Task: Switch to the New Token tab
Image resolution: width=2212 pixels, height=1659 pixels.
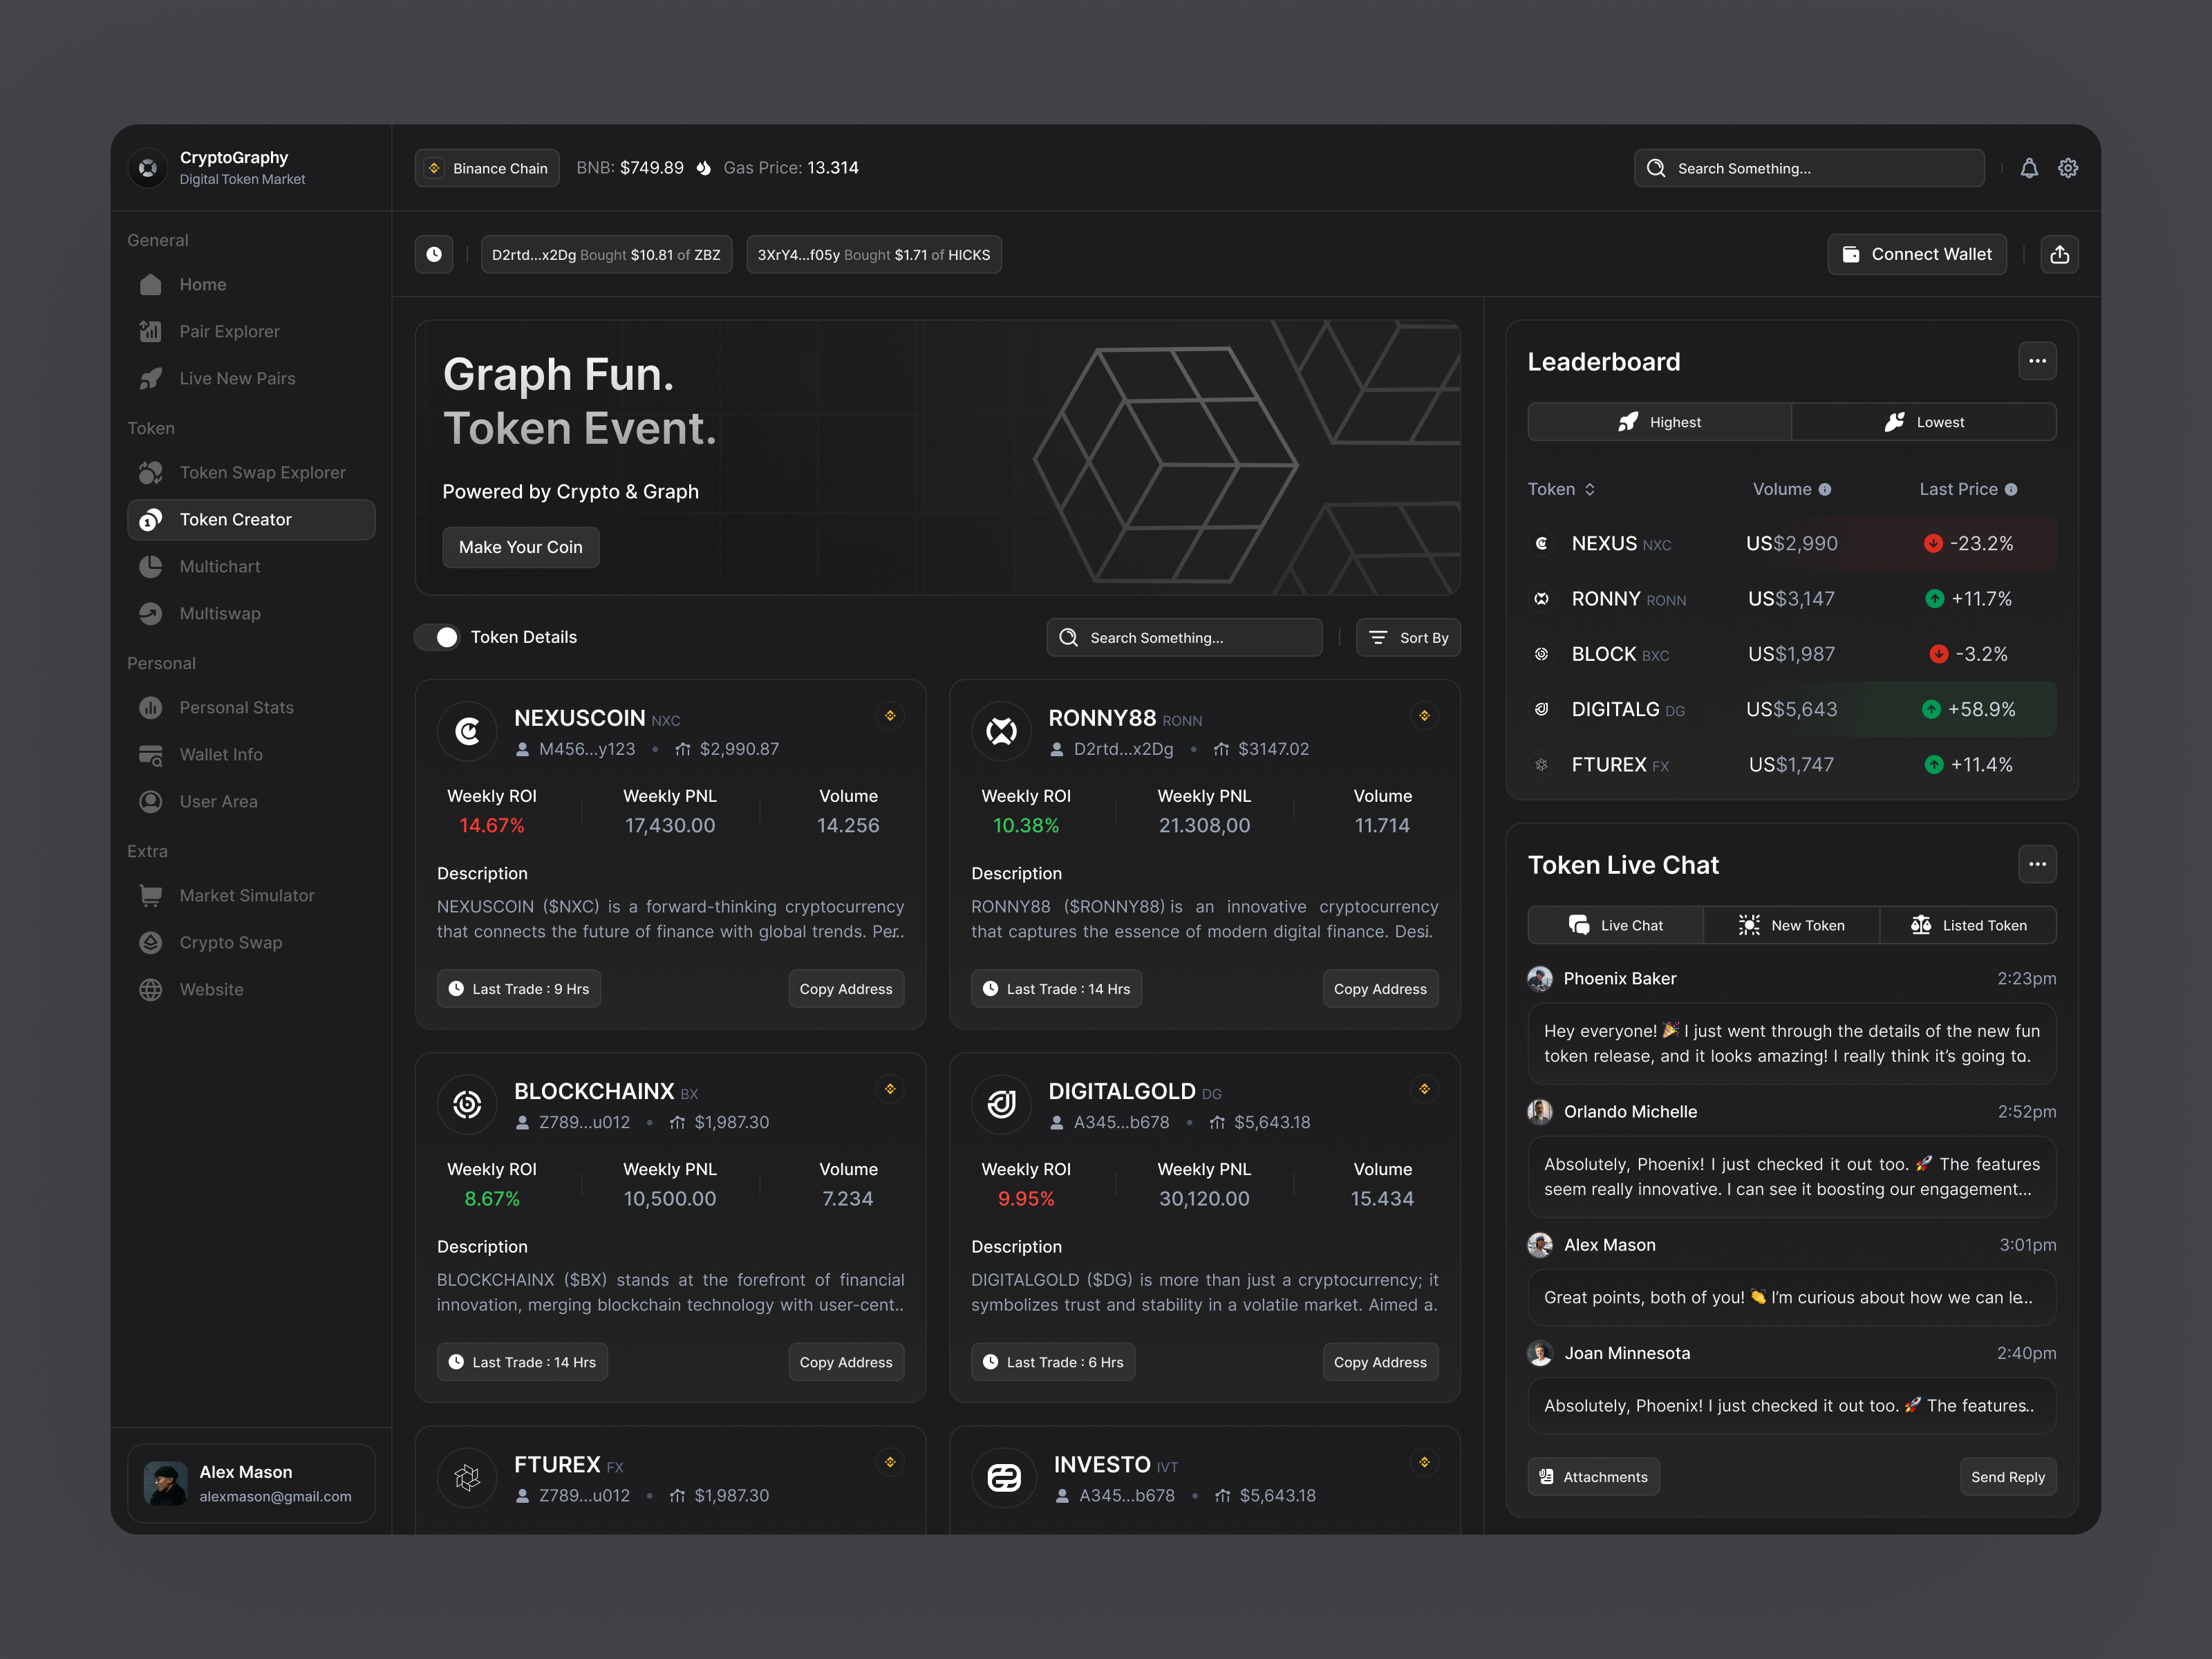Action: pyautogui.click(x=1790, y=925)
